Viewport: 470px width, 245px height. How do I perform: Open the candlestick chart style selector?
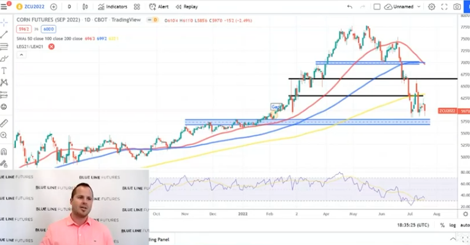(85, 7)
